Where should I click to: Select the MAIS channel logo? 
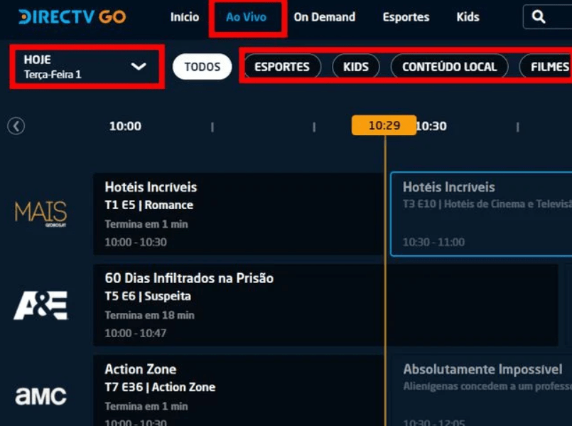[x=41, y=214]
